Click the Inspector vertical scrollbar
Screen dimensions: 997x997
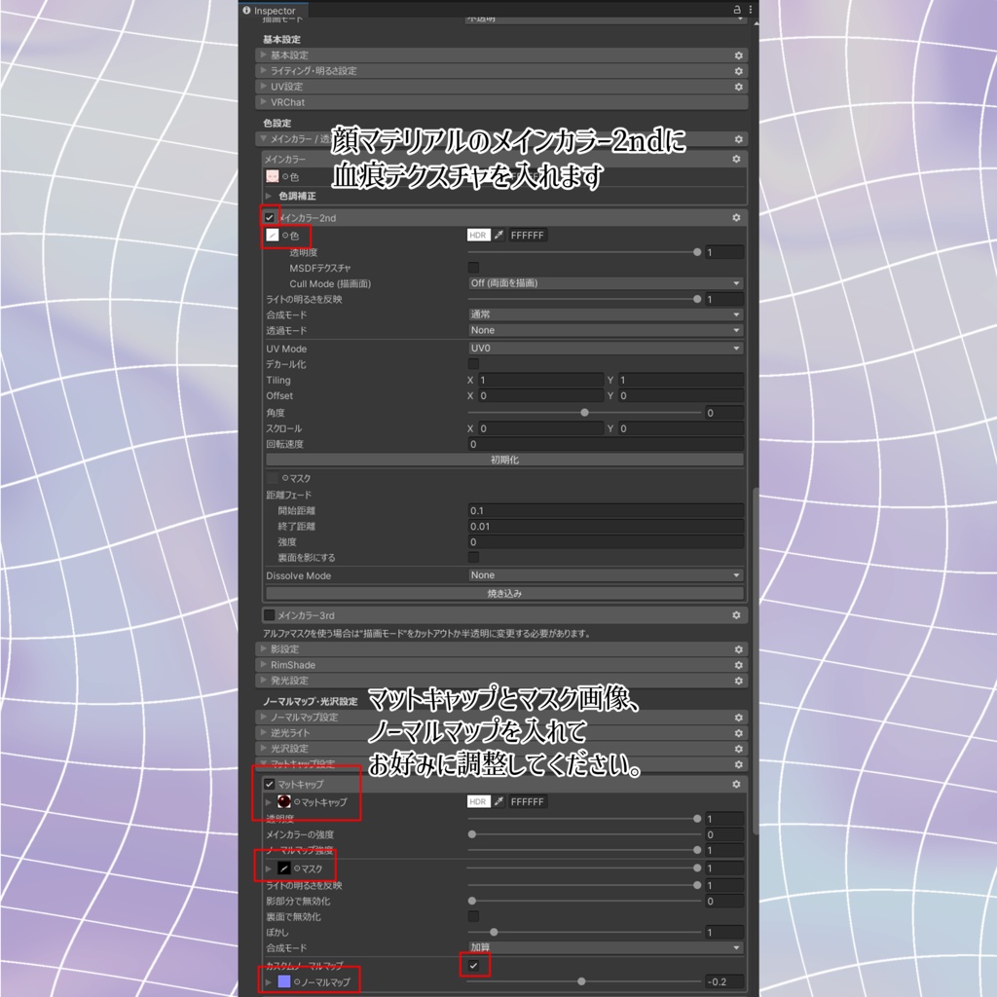(x=756, y=661)
